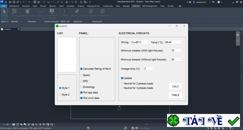Check Neutral for 2 phases loads
The width and height of the screenshot is (243, 130).
(122, 83)
